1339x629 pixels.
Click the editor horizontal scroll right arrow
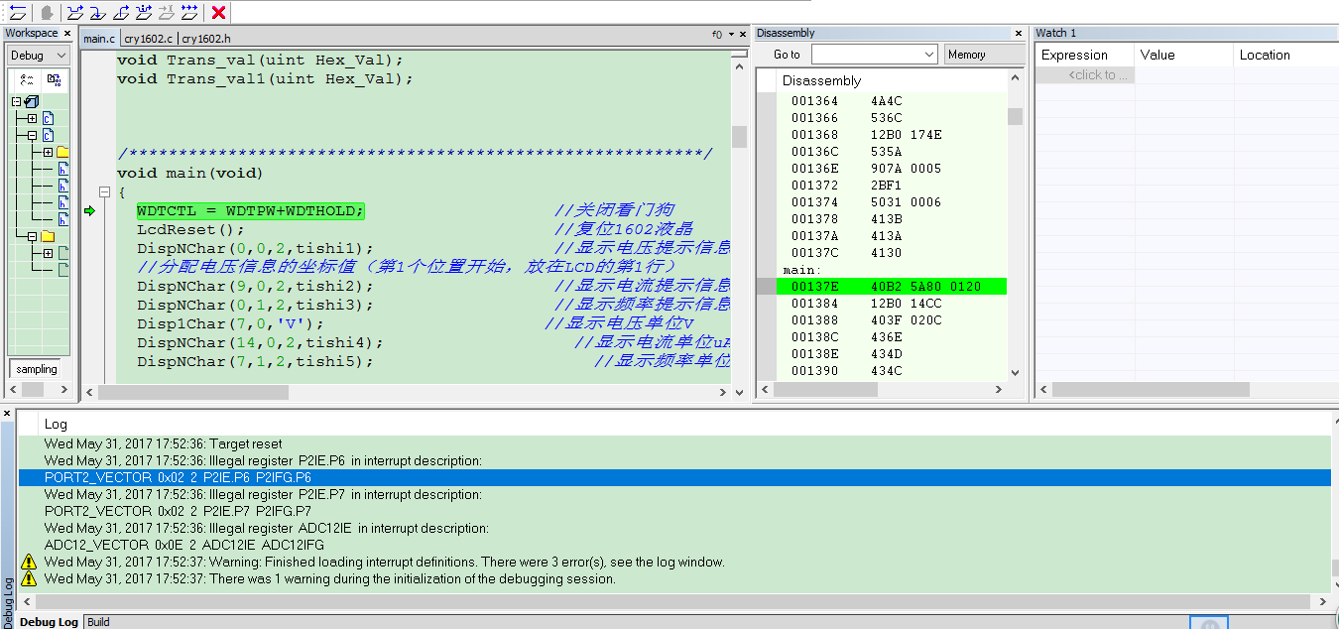click(x=724, y=393)
